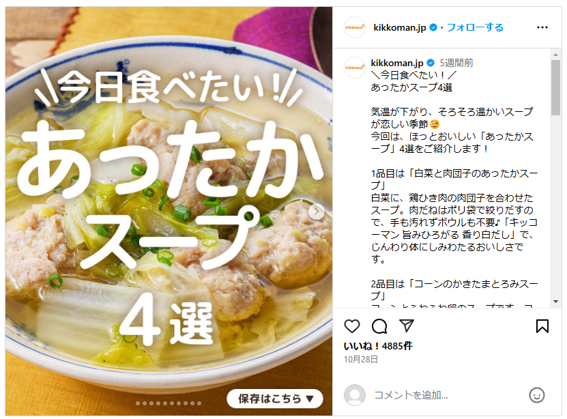Open kikkoman.jp username link in caption
The image size is (567, 419).
pos(396,63)
